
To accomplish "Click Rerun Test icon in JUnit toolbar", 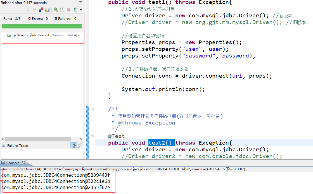I will tap(56, 10).
